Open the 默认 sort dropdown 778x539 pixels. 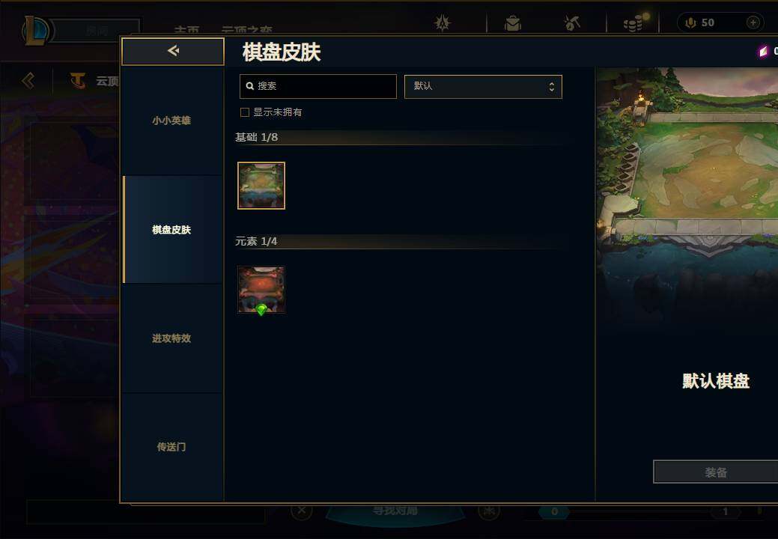[483, 87]
